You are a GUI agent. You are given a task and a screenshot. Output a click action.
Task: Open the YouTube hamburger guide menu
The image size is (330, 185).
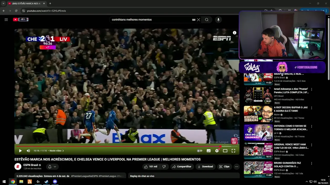coord(6,20)
